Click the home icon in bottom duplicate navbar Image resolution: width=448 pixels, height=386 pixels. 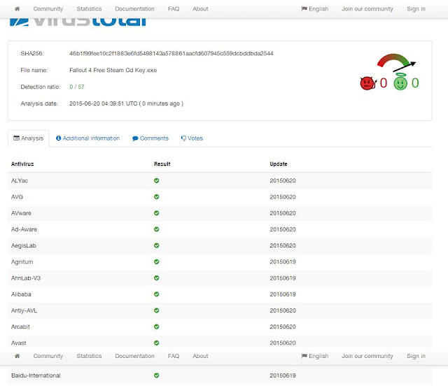pyautogui.click(x=17, y=356)
